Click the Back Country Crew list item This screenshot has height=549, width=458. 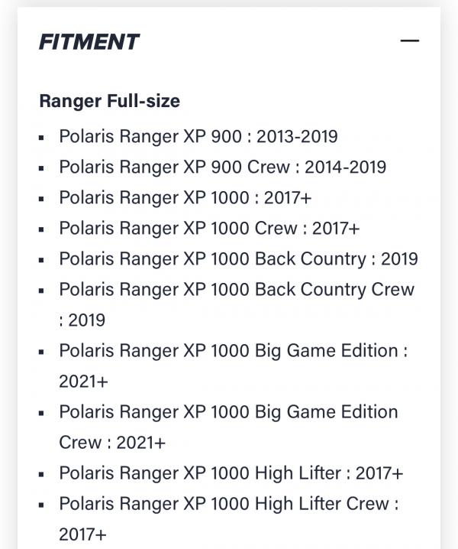tap(237, 304)
